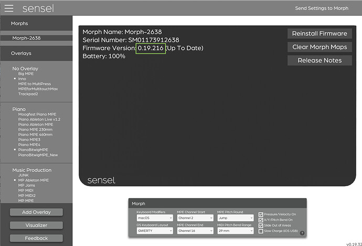Select MP MIDI2 map

pos(27,196)
